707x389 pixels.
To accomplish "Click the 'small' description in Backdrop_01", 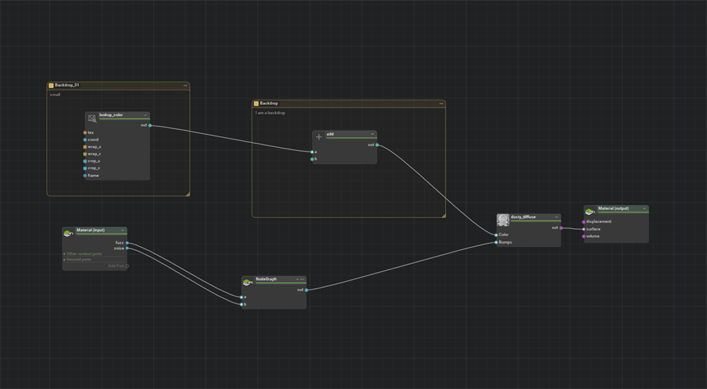I will coord(55,95).
